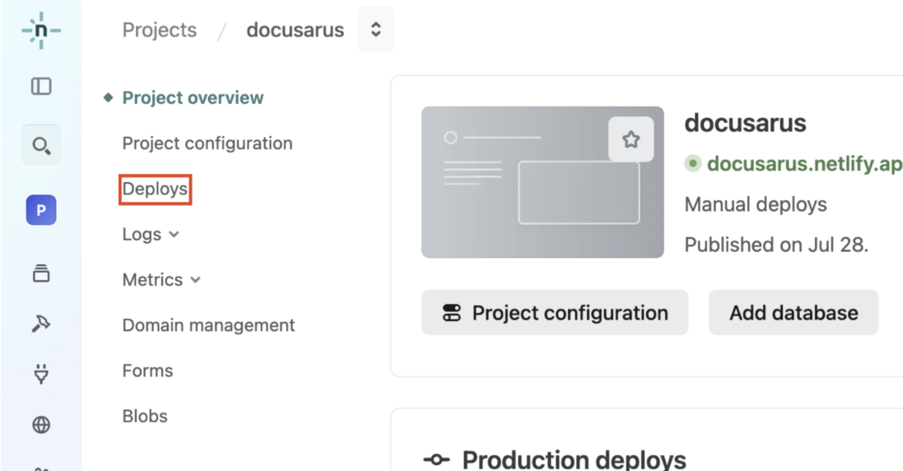Click the Projects breadcrumb link
The width and height of the screenshot is (903, 471).
pos(160,30)
